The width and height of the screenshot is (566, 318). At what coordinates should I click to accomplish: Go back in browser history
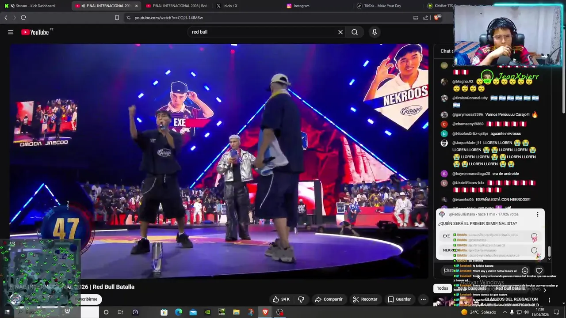(x=6, y=18)
